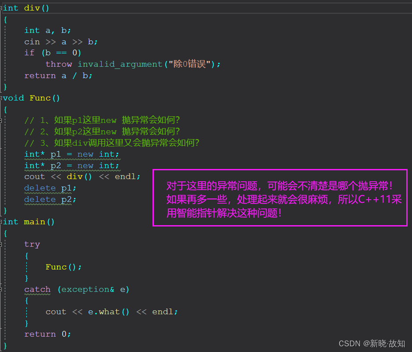Click the 'int div()' function declaration
Screen dimensions: 412x352
26,8
